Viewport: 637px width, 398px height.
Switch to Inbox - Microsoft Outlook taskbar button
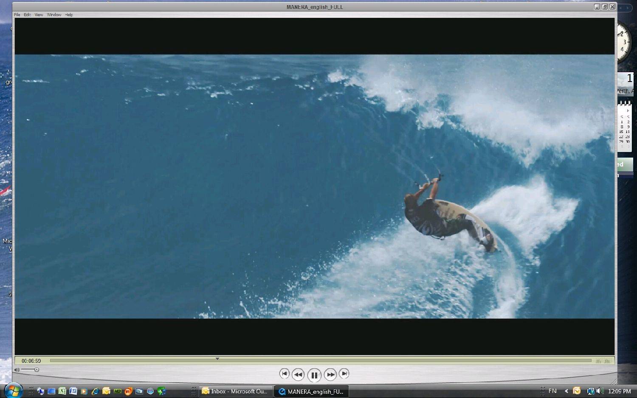pos(235,391)
